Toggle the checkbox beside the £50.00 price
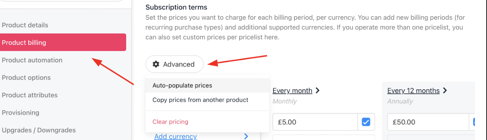The height and width of the screenshot is (140, 487). click(475, 122)
